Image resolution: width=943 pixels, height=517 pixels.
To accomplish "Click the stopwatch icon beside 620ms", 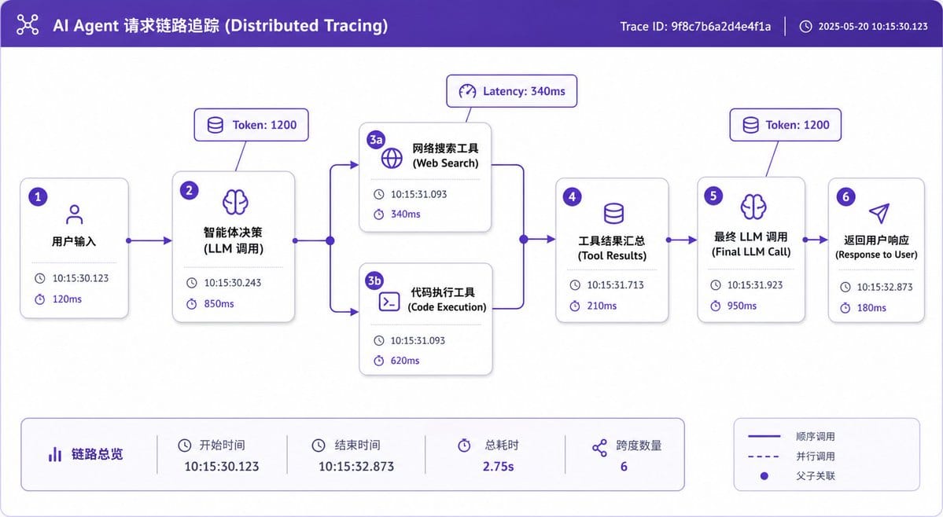I will pos(379,361).
